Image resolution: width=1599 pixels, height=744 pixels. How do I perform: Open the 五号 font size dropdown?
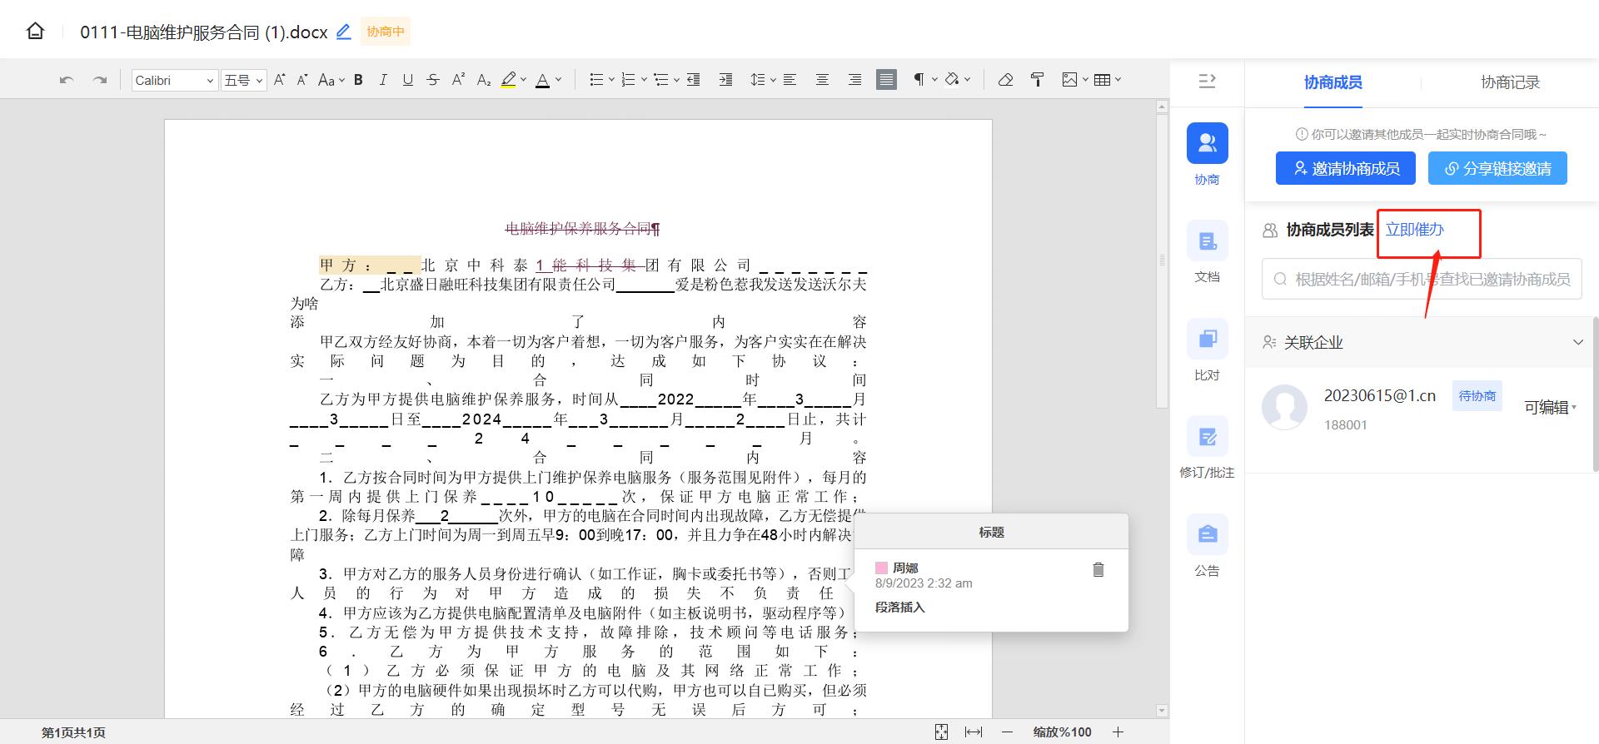click(243, 80)
